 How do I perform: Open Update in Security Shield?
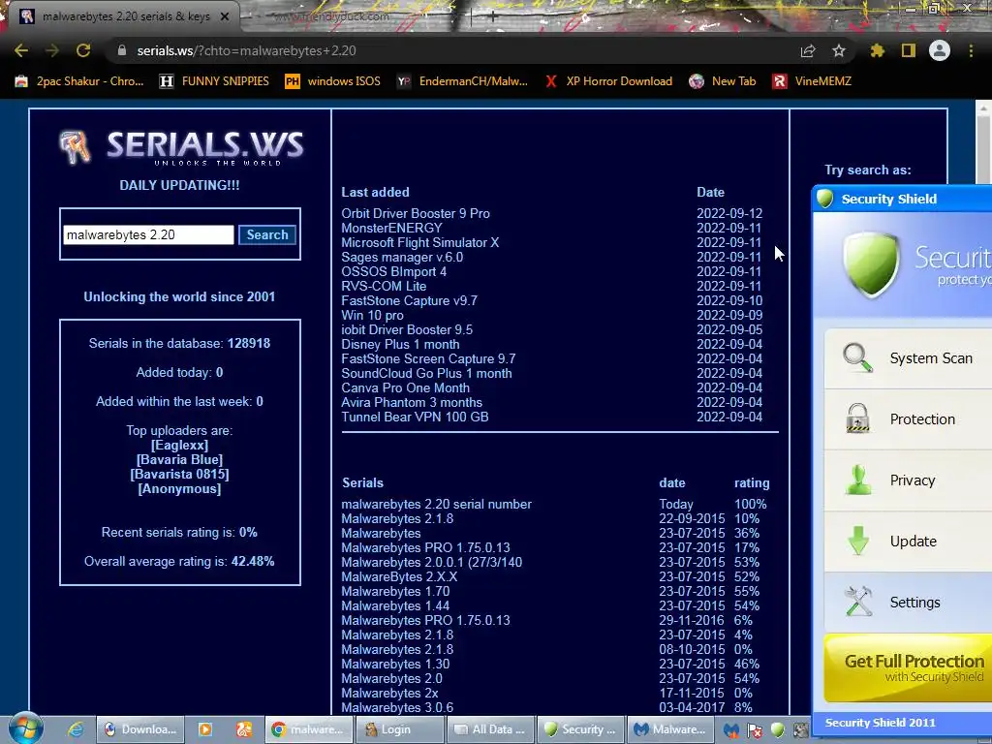[x=908, y=541]
